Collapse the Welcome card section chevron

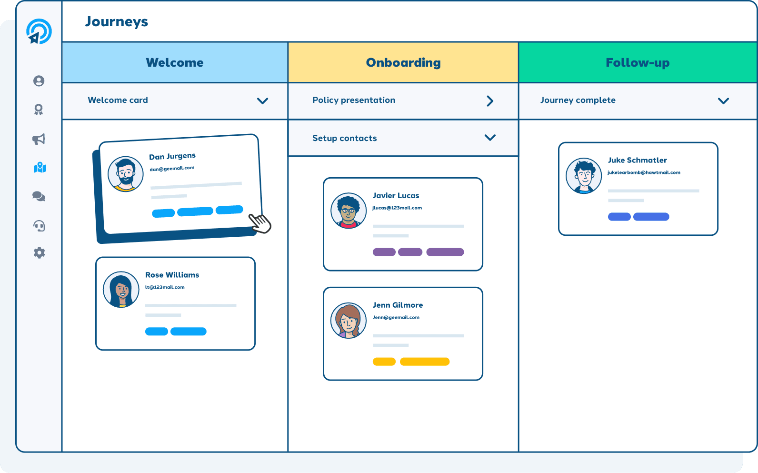[x=262, y=101]
